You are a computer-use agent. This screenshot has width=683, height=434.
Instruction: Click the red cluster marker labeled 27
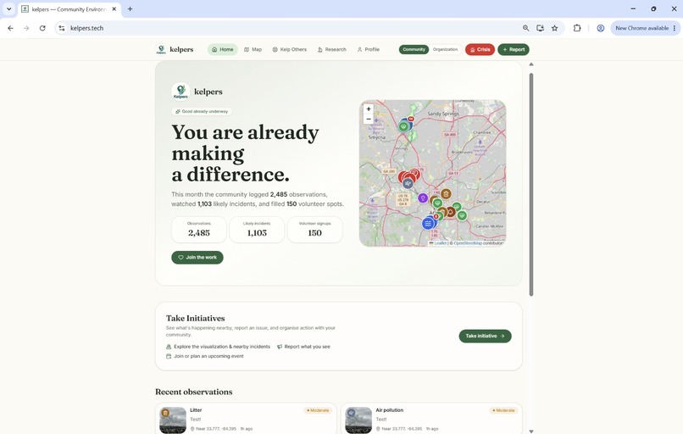point(414,175)
